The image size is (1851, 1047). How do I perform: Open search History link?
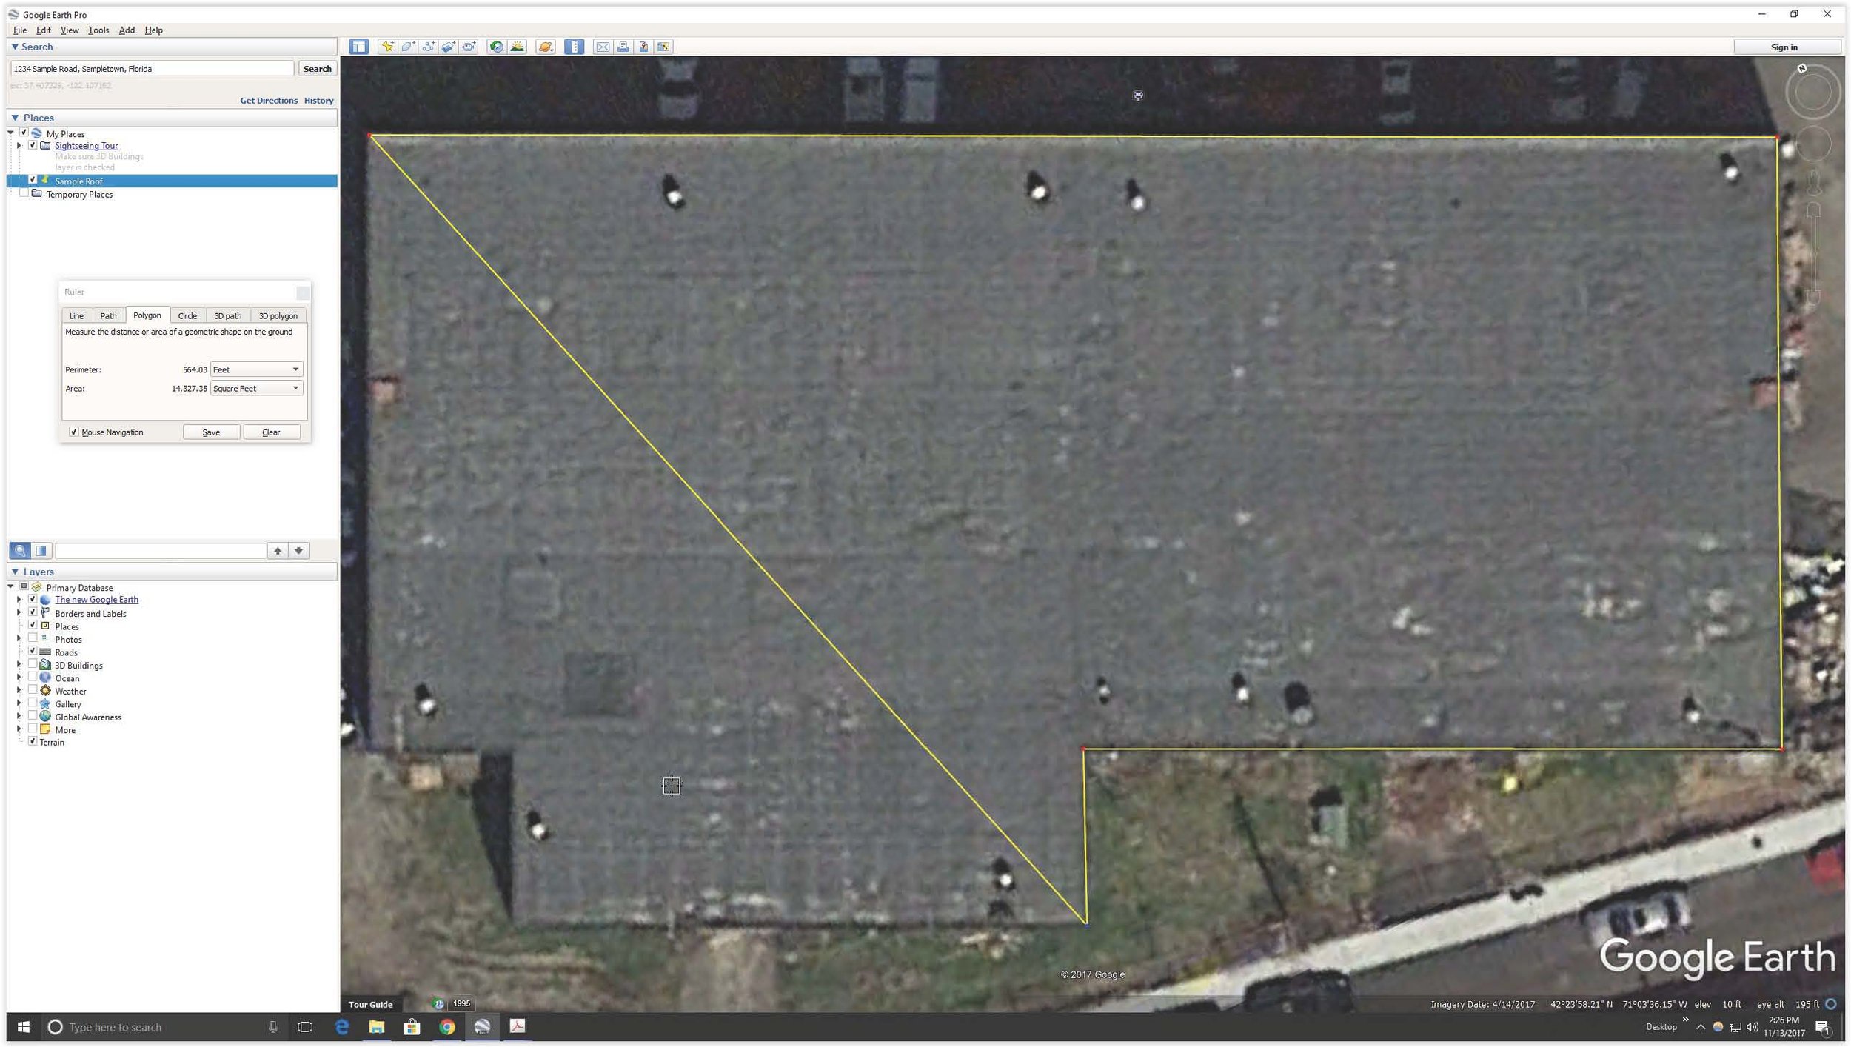point(318,100)
